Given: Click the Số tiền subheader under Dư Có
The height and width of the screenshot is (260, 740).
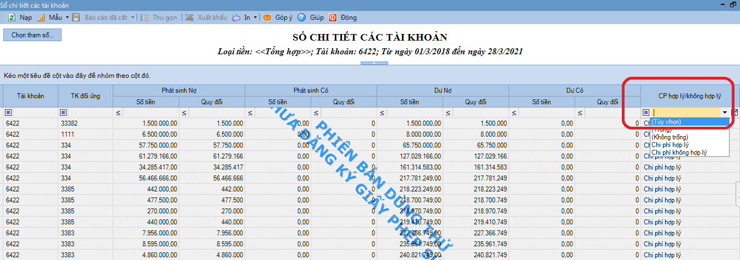Looking at the screenshot, I should [x=542, y=101].
